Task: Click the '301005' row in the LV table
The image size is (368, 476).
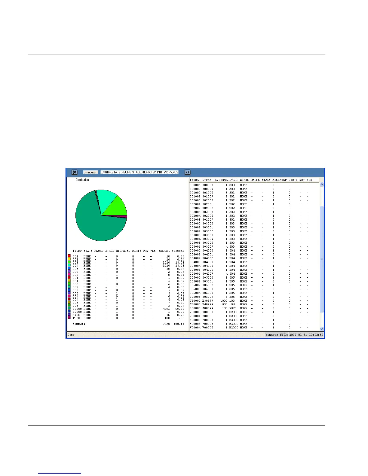Action: (250, 197)
